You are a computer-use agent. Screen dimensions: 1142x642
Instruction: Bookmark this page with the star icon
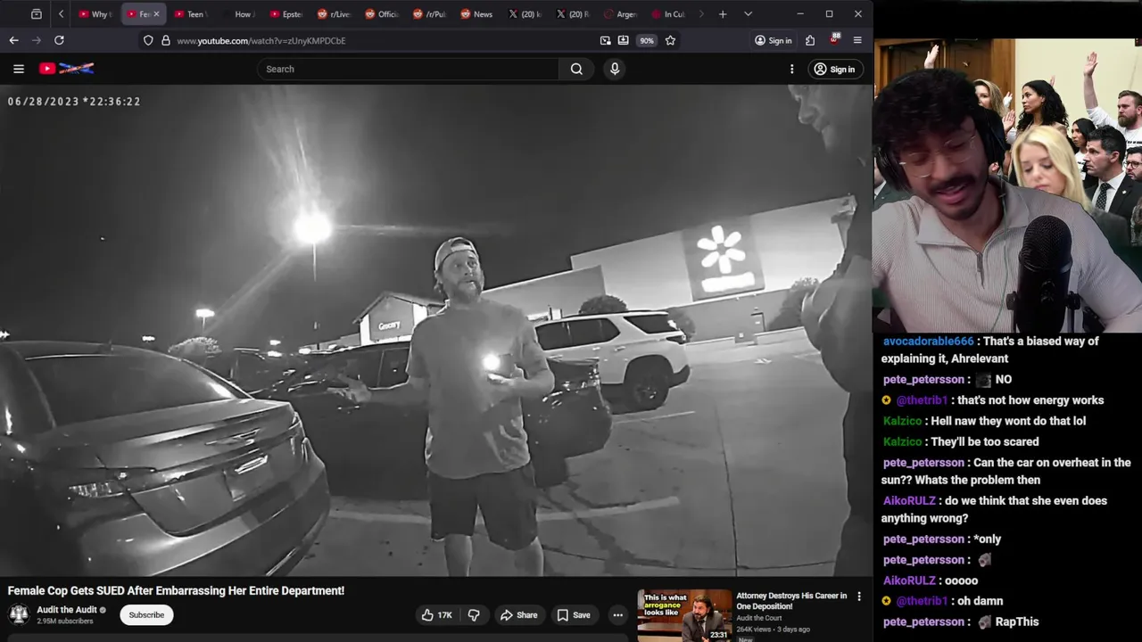(670, 40)
